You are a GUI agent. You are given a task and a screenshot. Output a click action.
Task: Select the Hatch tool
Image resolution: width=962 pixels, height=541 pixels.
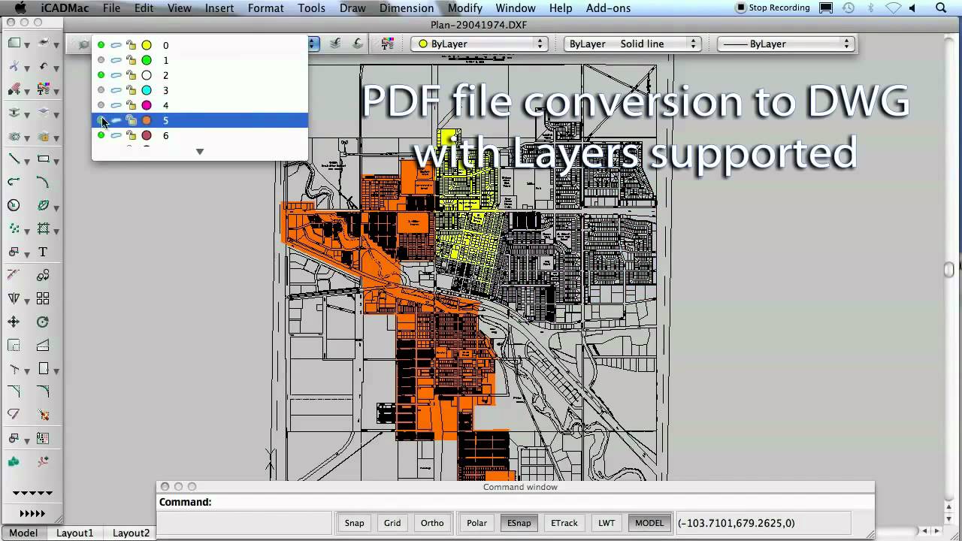coord(43,228)
